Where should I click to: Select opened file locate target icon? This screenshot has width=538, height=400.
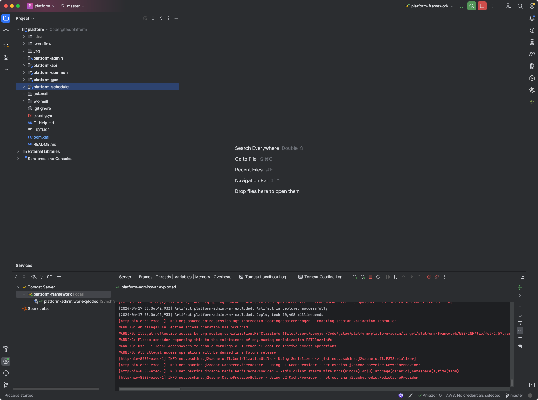(x=145, y=18)
